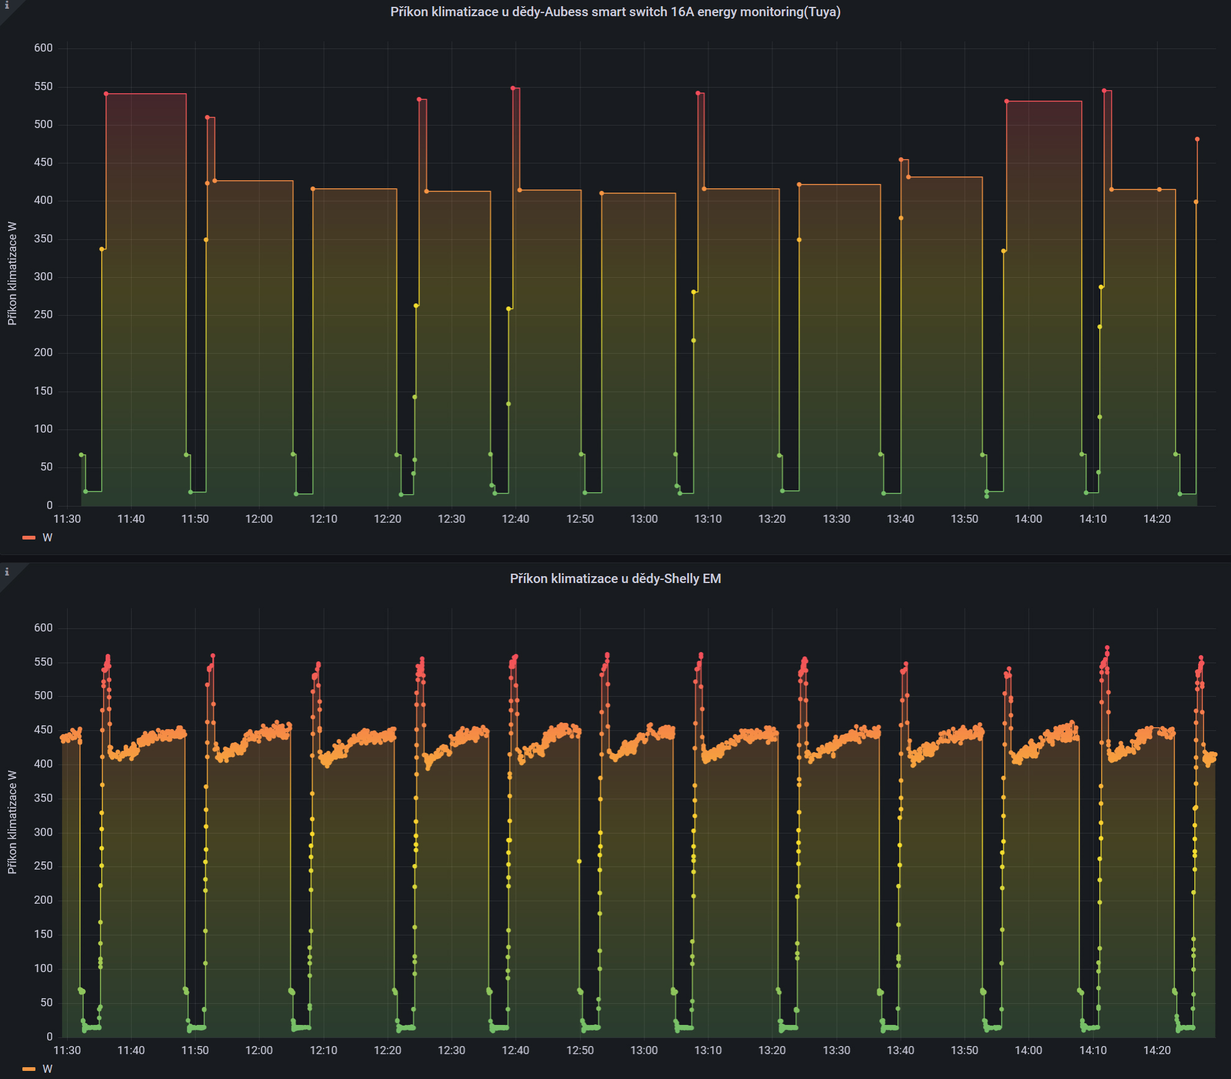Click the info icon on the Shelly EM panel
Viewport: 1231px width, 1079px height.
pos(7,572)
